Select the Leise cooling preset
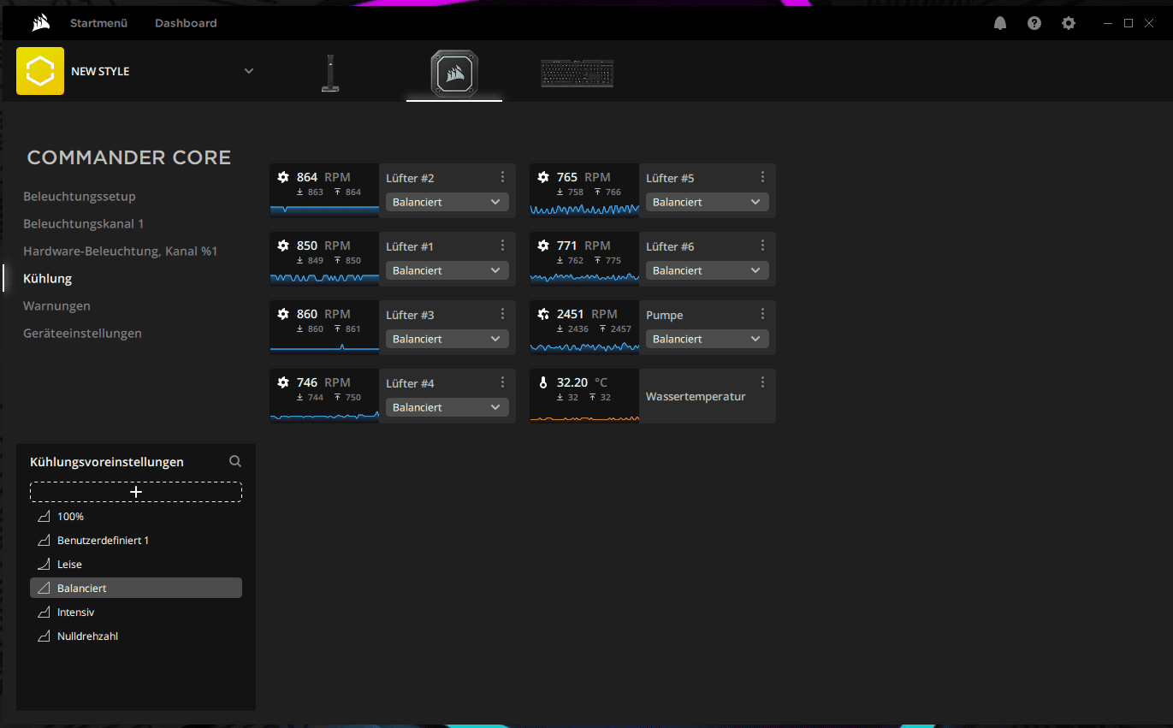The width and height of the screenshot is (1173, 728). (136, 565)
